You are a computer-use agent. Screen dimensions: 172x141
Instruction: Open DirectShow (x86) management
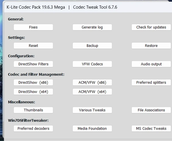point(33,83)
